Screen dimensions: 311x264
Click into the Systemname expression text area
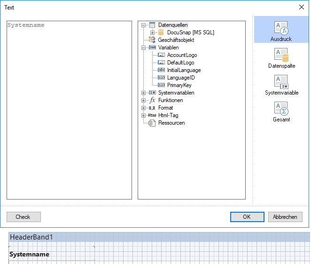tap(69, 110)
